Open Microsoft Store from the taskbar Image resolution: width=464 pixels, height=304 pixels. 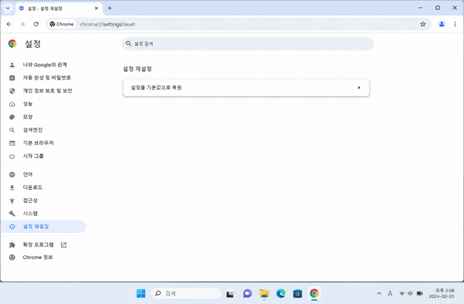click(297, 293)
